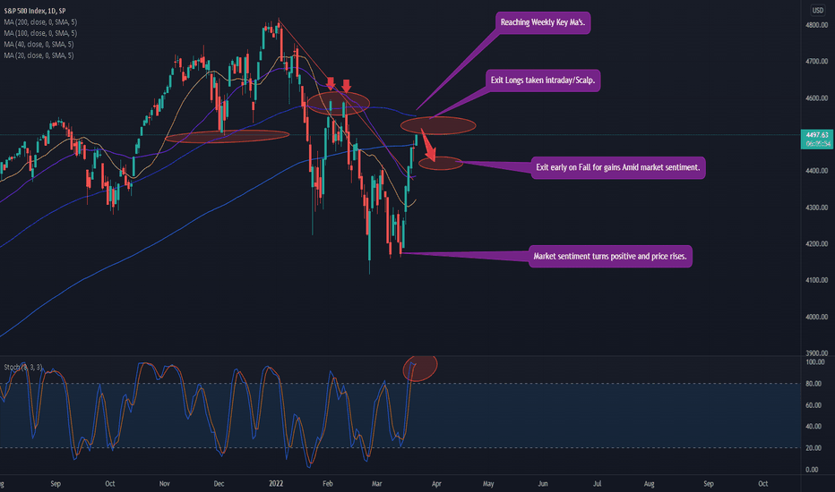Click the 0.00 stochastic scale label
Screen dimensions: 835x492
[812, 470]
